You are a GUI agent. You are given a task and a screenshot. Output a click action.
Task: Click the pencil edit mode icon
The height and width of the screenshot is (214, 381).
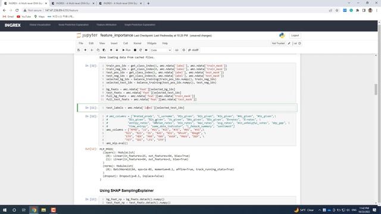289,43
